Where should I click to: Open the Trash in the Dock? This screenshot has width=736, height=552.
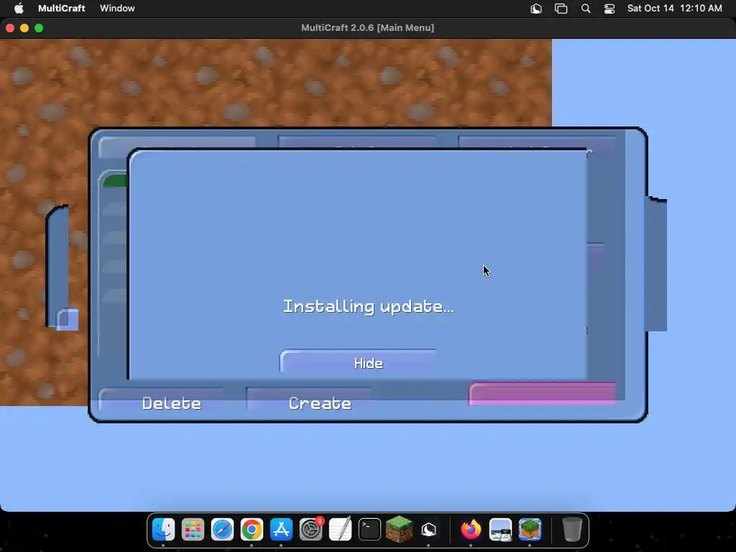pyautogui.click(x=572, y=530)
